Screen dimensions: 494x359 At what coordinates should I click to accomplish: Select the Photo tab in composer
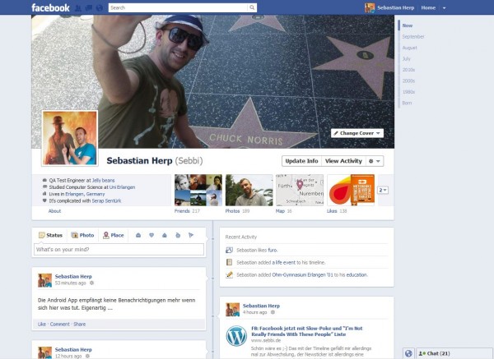click(82, 235)
